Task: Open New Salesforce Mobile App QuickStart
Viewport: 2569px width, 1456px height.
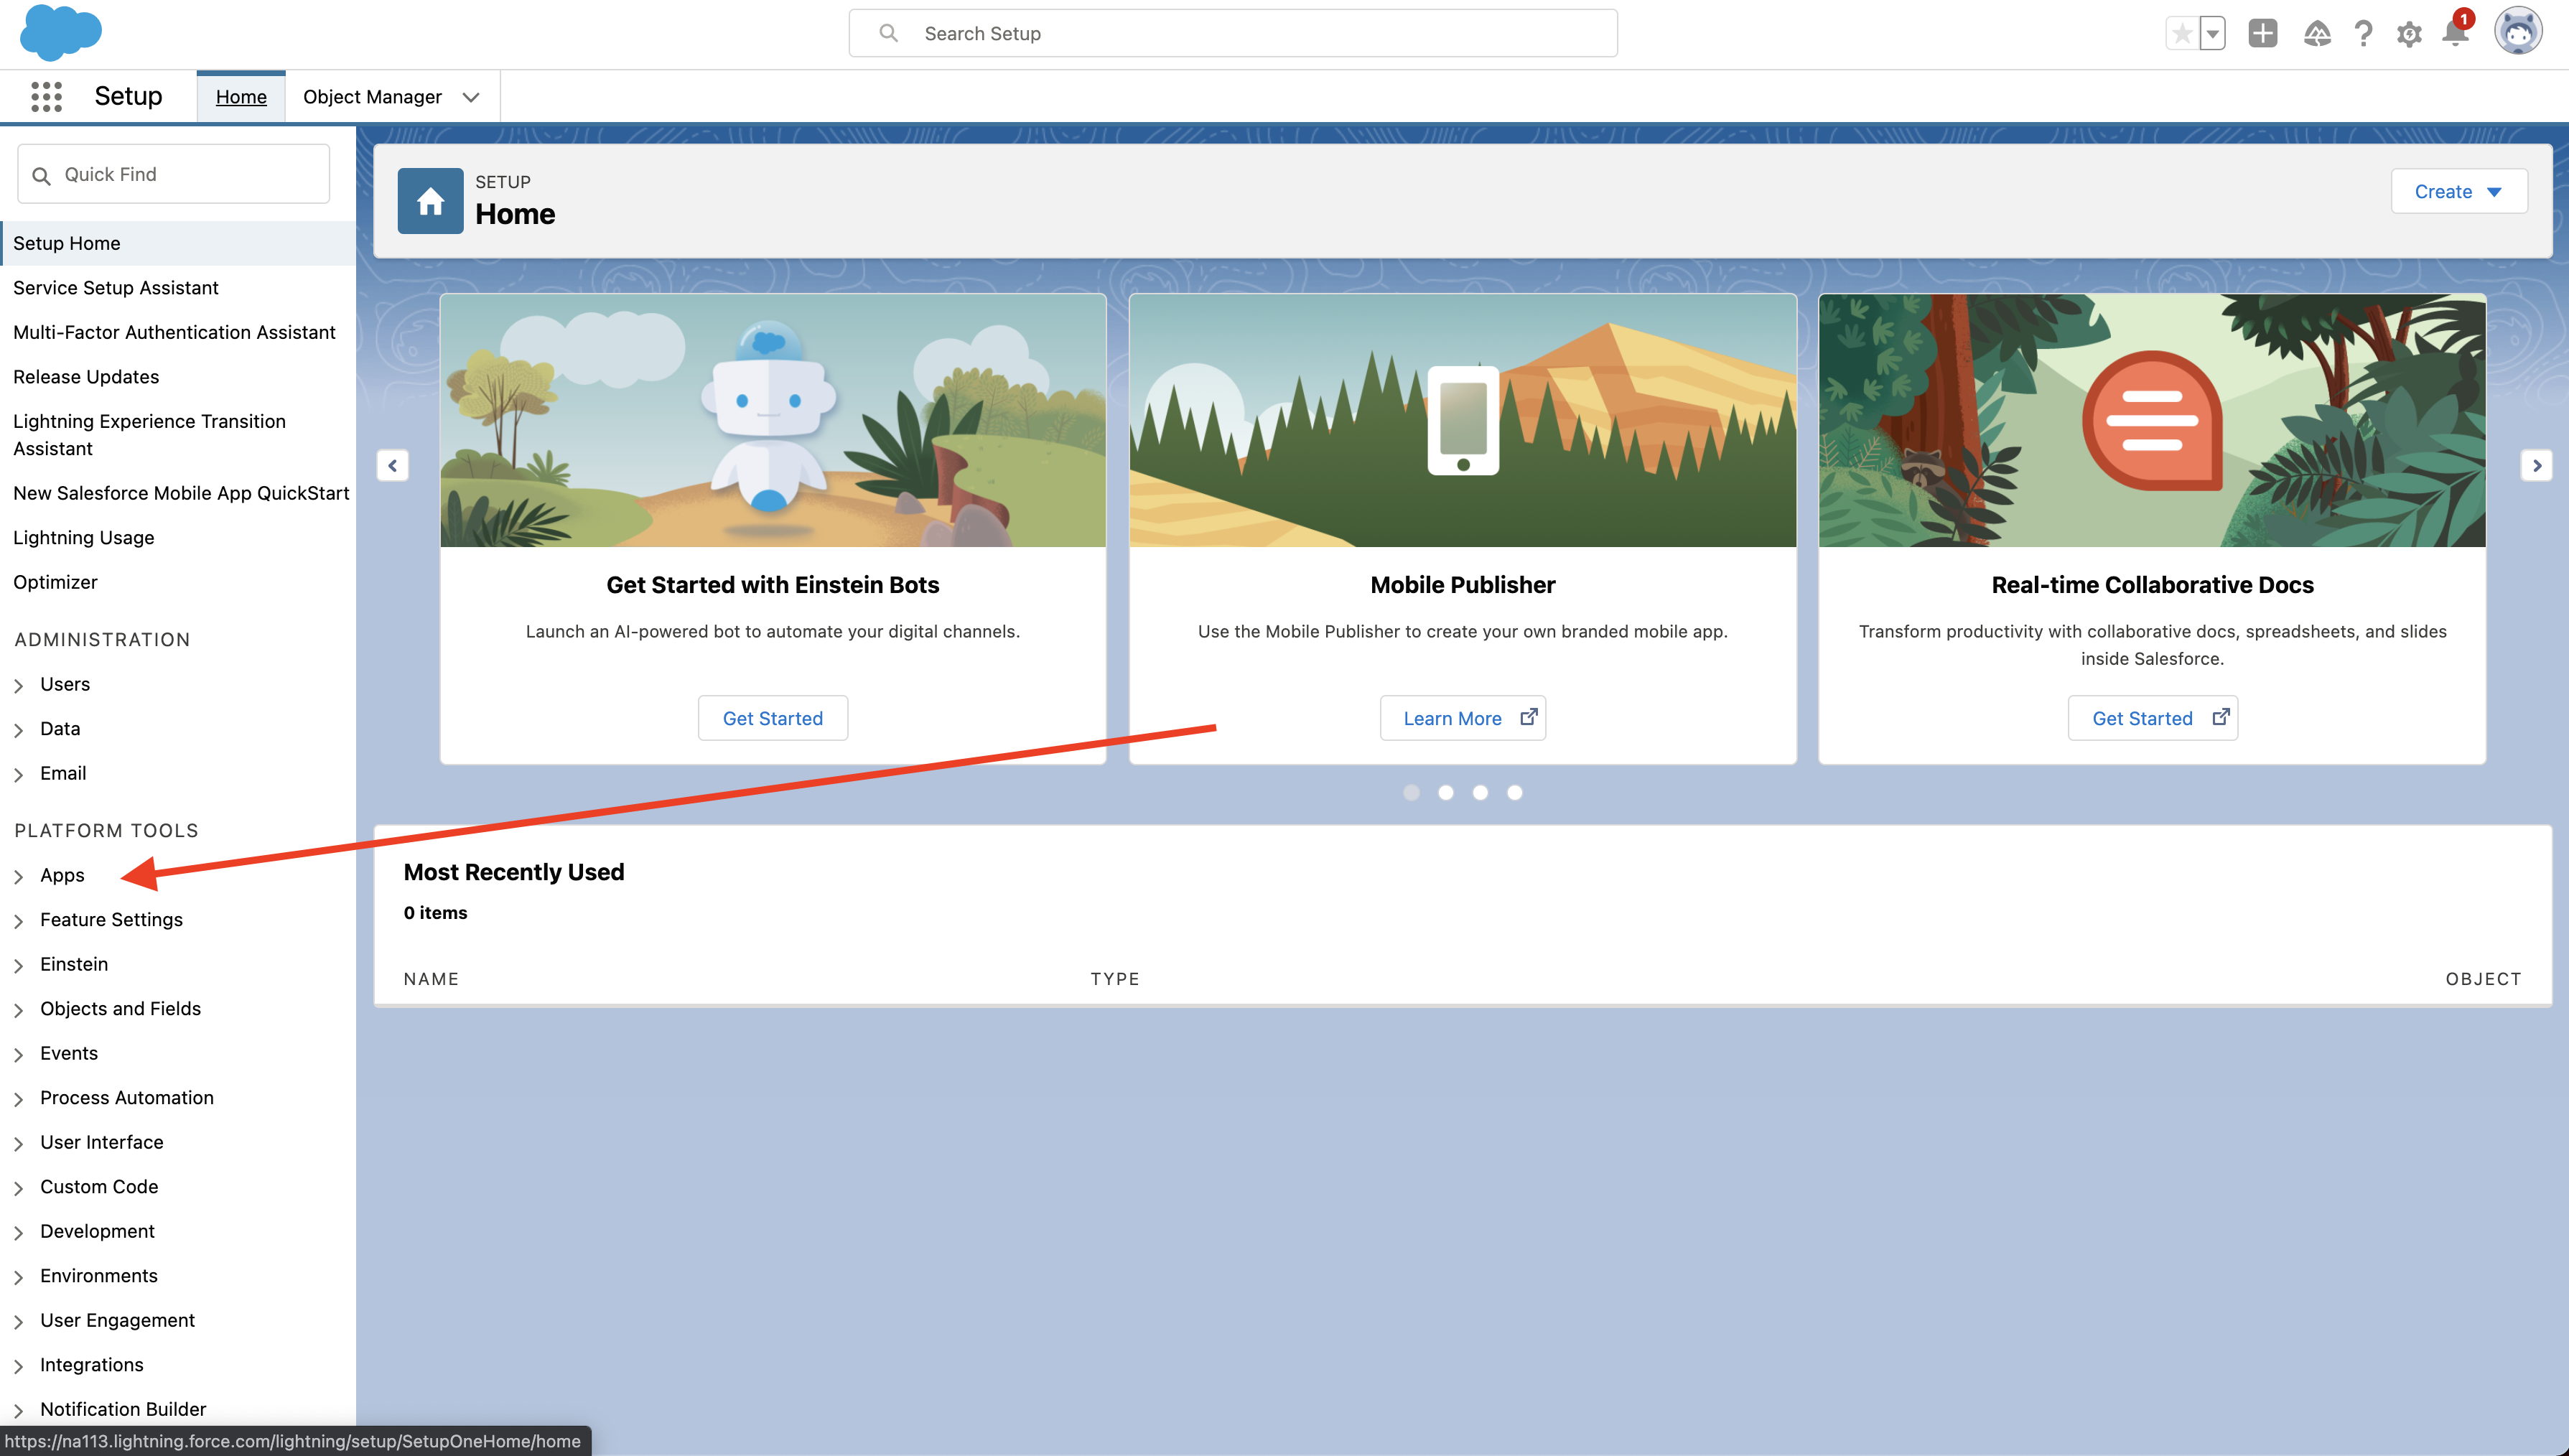Action: [181, 493]
